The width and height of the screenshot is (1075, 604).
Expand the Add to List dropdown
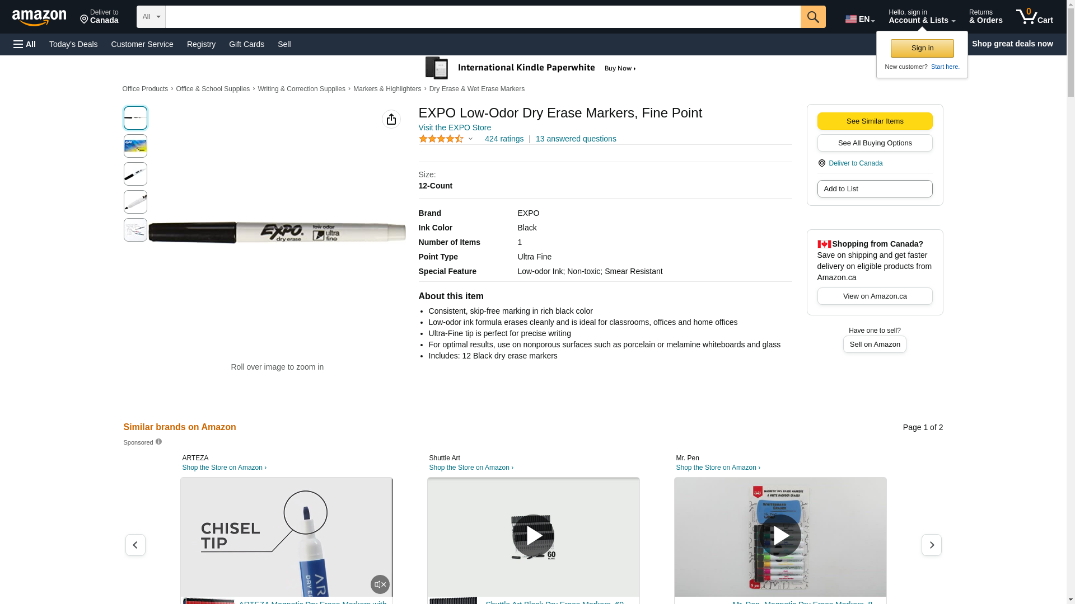coord(875,189)
